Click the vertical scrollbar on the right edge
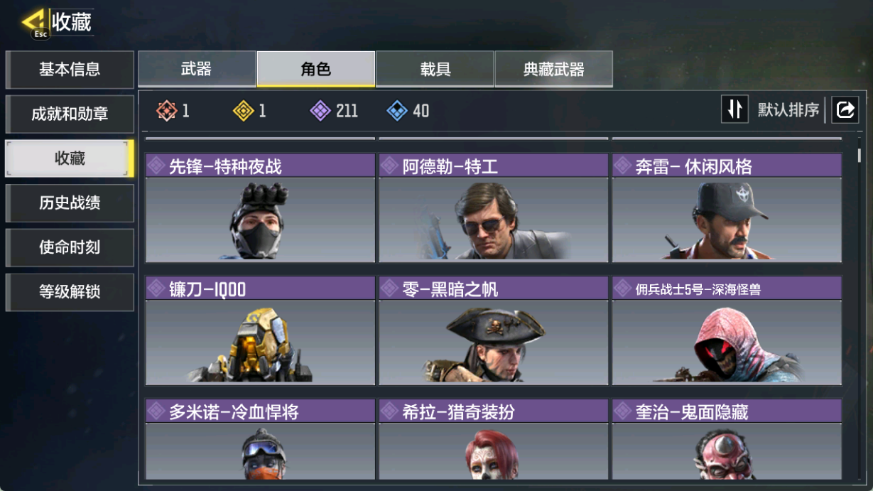Viewport: 873px width, 491px height. pos(860,155)
